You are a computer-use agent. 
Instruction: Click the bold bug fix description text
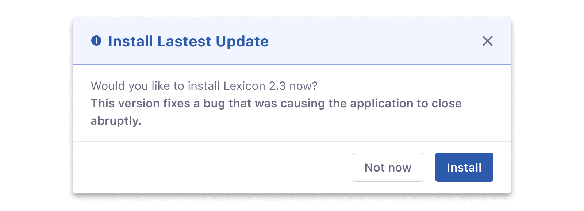pos(276,104)
